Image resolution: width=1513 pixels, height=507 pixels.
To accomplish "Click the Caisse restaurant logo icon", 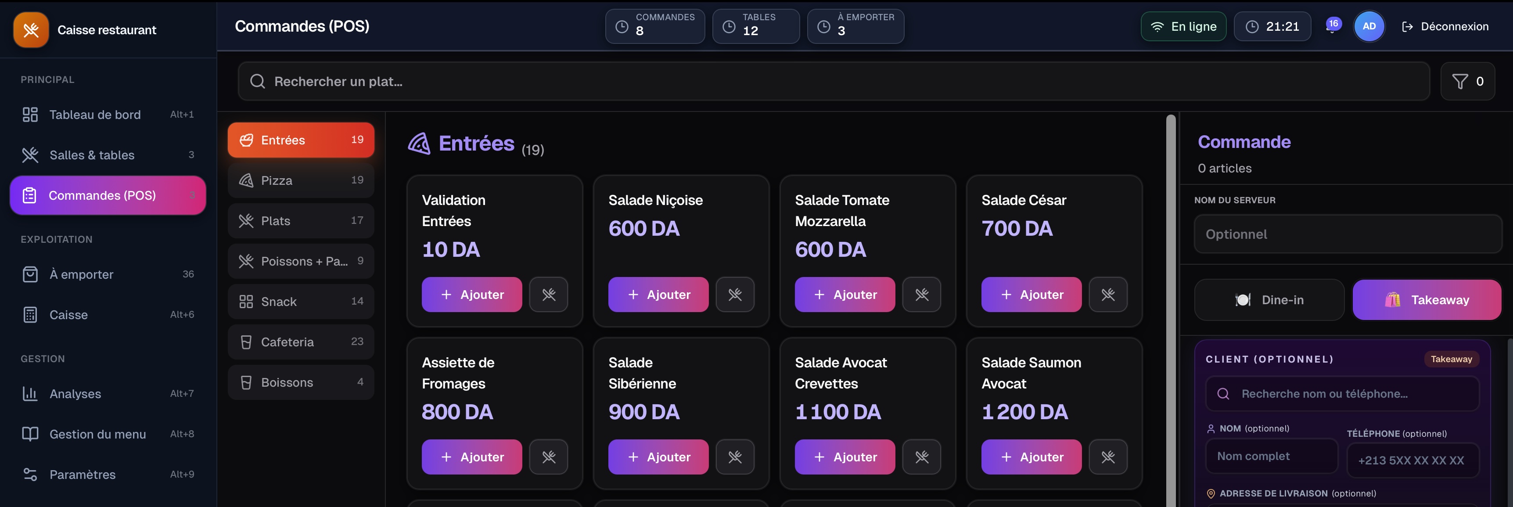I will click(31, 29).
